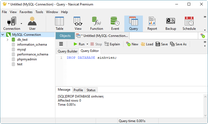Switch to the Query Editor tab
208x124 pixels.
(90, 51)
